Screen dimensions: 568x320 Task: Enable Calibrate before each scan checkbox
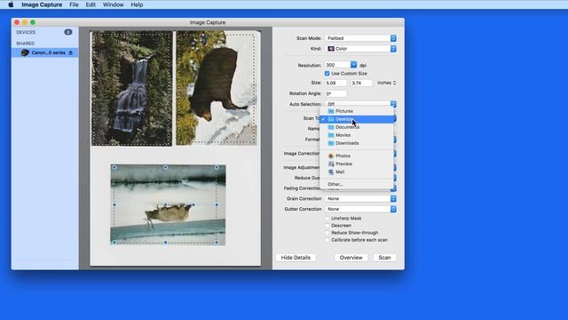[x=327, y=240]
